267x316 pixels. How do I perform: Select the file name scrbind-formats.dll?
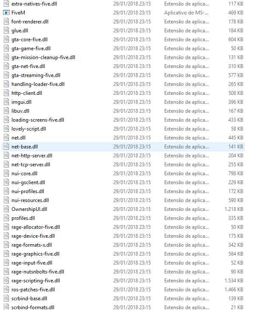click(x=33, y=307)
